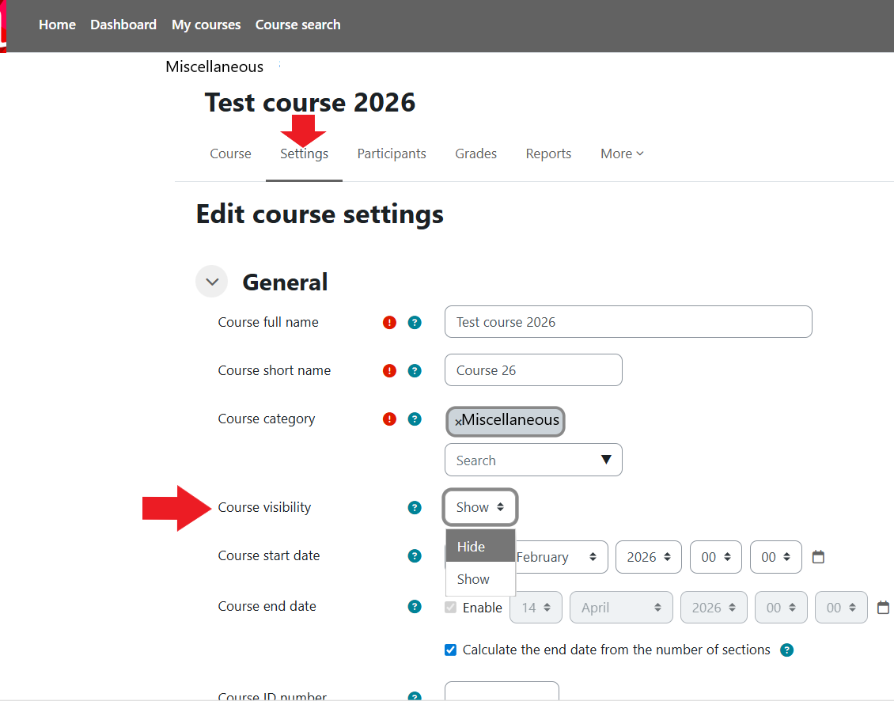894x701 pixels.
Task: Click help icon beside Course short name
Action: pos(415,371)
